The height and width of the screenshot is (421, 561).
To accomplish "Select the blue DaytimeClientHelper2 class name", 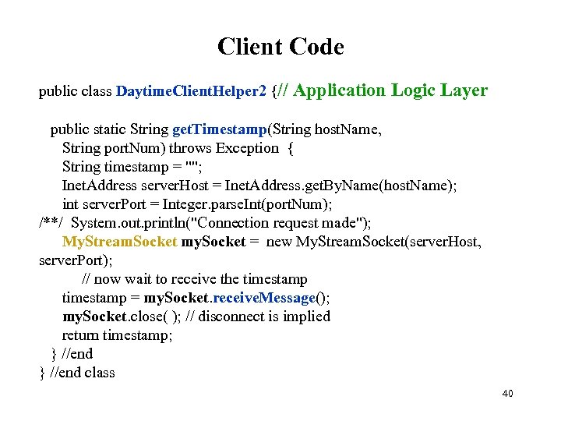I will click(191, 91).
